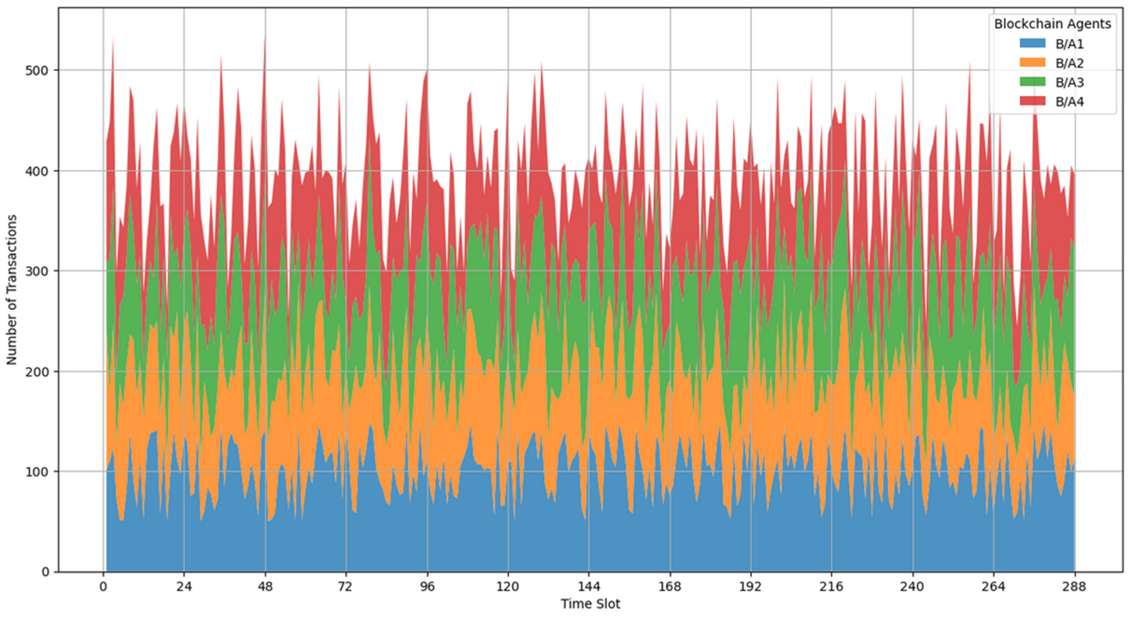Click the 240 tick on x-axis

coord(913,587)
